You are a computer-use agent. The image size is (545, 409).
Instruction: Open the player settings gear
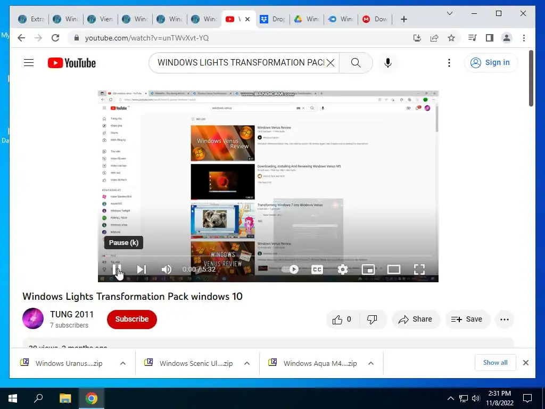[343, 269]
